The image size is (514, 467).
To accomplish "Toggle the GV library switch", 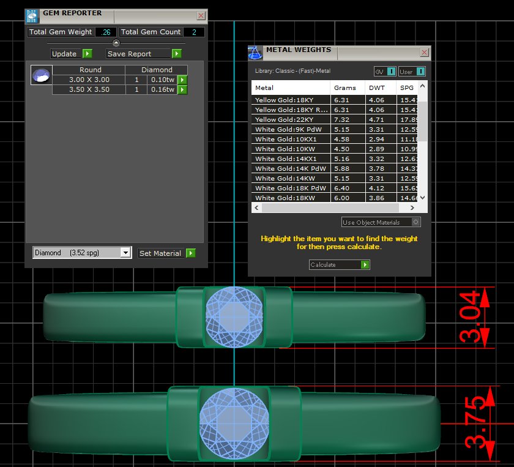I will click(x=391, y=72).
